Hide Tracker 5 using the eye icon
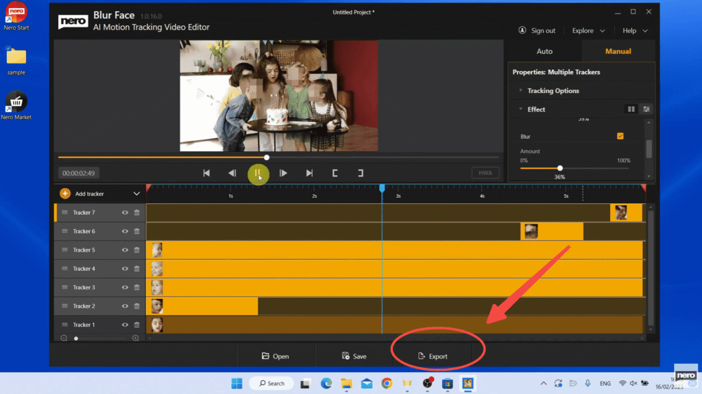This screenshot has height=394, width=702. click(125, 250)
